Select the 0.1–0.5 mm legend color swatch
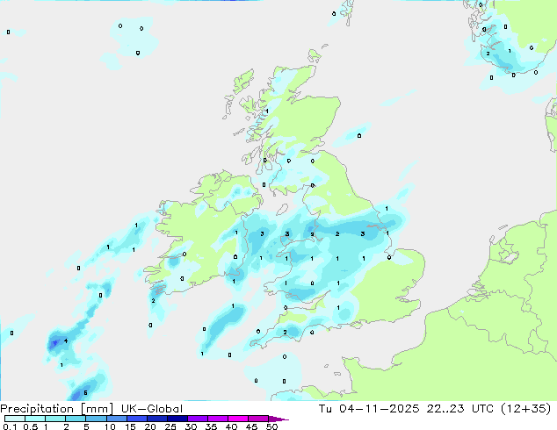This screenshot has height=430, width=557. (15, 419)
